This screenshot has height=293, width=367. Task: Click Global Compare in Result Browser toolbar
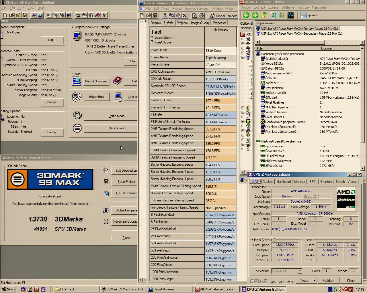pyautogui.click(x=224, y=16)
